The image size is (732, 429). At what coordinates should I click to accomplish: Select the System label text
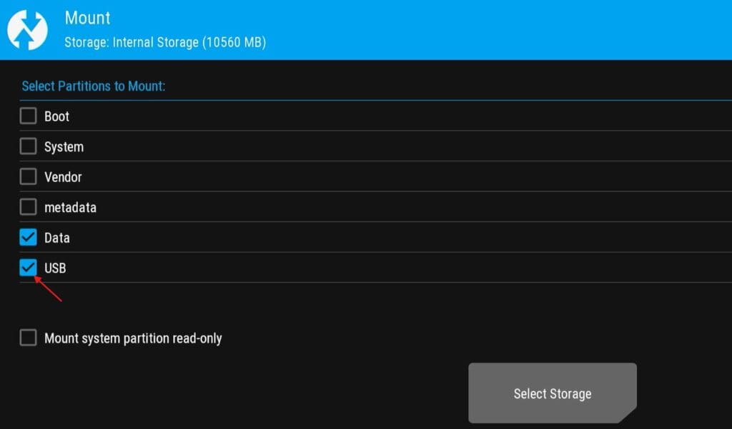pos(64,147)
